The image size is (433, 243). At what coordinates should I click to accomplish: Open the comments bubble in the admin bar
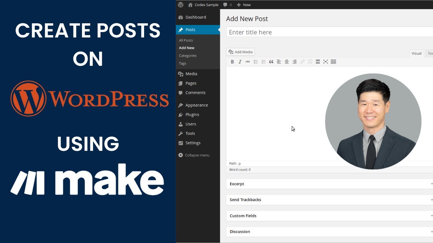click(227, 5)
